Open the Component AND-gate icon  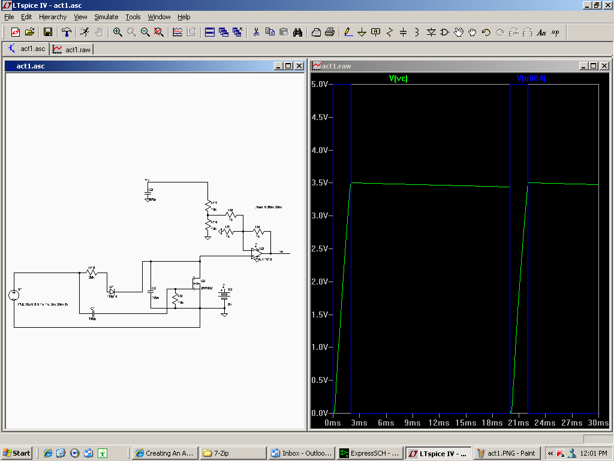pyautogui.click(x=445, y=32)
